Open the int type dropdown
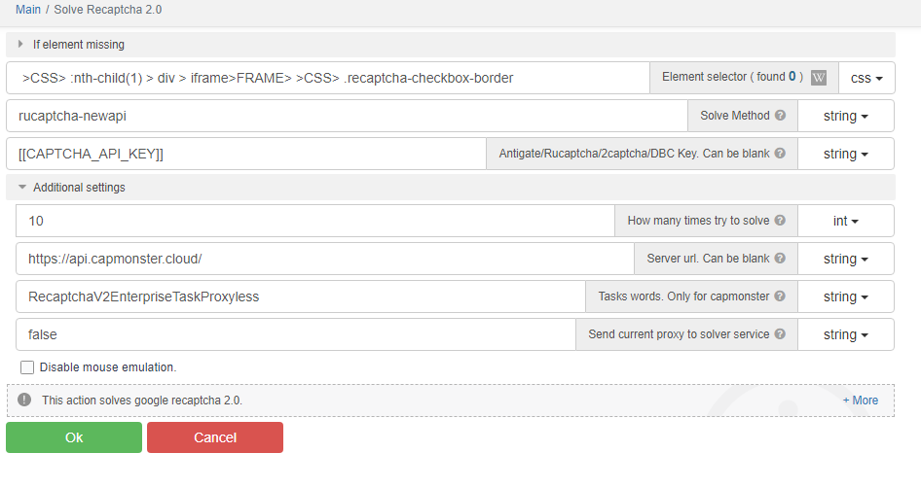Viewport: 921px width, 488px height. click(846, 221)
